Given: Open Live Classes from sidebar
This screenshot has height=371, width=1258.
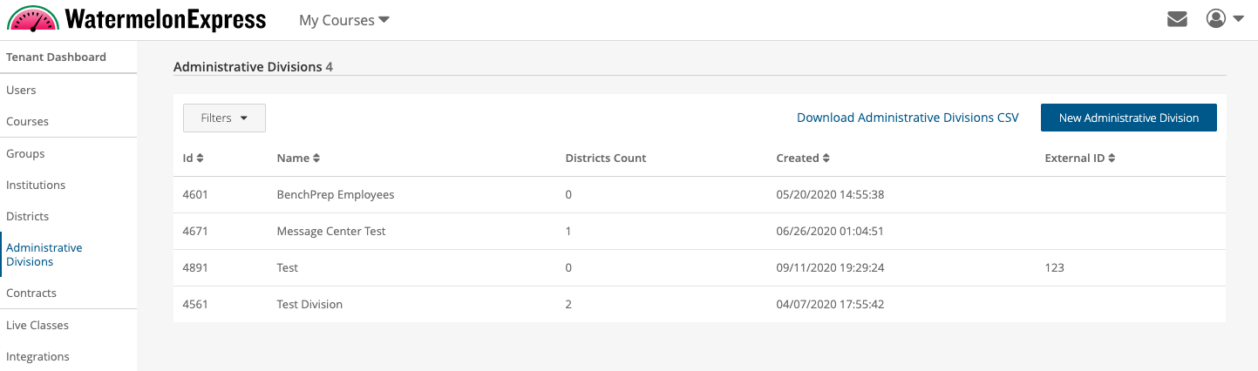Looking at the screenshot, I should [x=37, y=325].
